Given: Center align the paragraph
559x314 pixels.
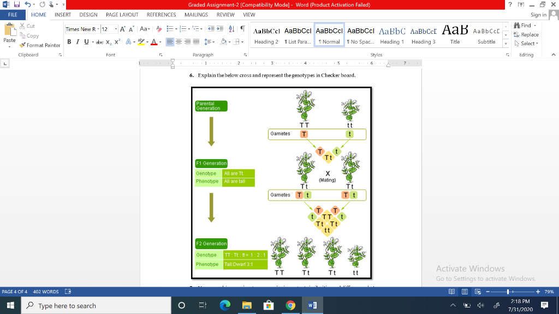Looking at the screenshot, I should (x=178, y=41).
